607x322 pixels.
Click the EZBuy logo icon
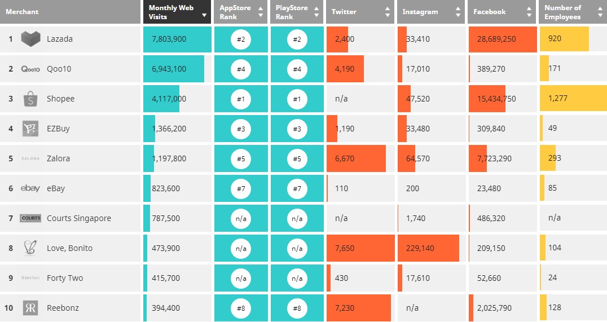[30, 129]
